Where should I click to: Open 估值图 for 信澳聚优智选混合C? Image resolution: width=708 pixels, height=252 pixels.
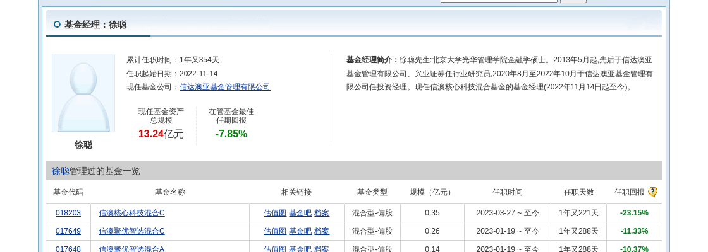point(275,231)
